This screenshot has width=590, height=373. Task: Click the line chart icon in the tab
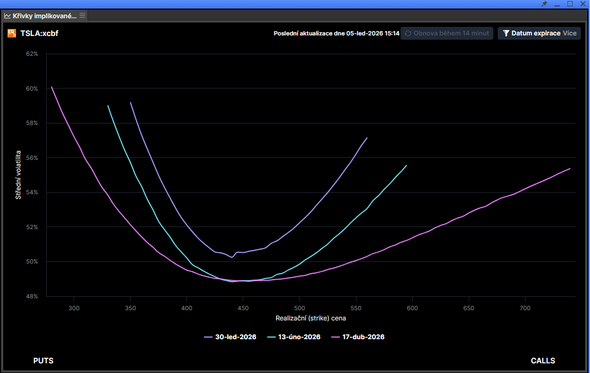coord(8,16)
